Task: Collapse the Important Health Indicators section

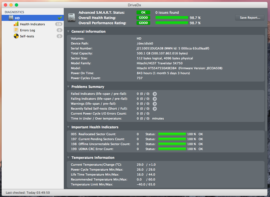Action: click(x=68, y=127)
